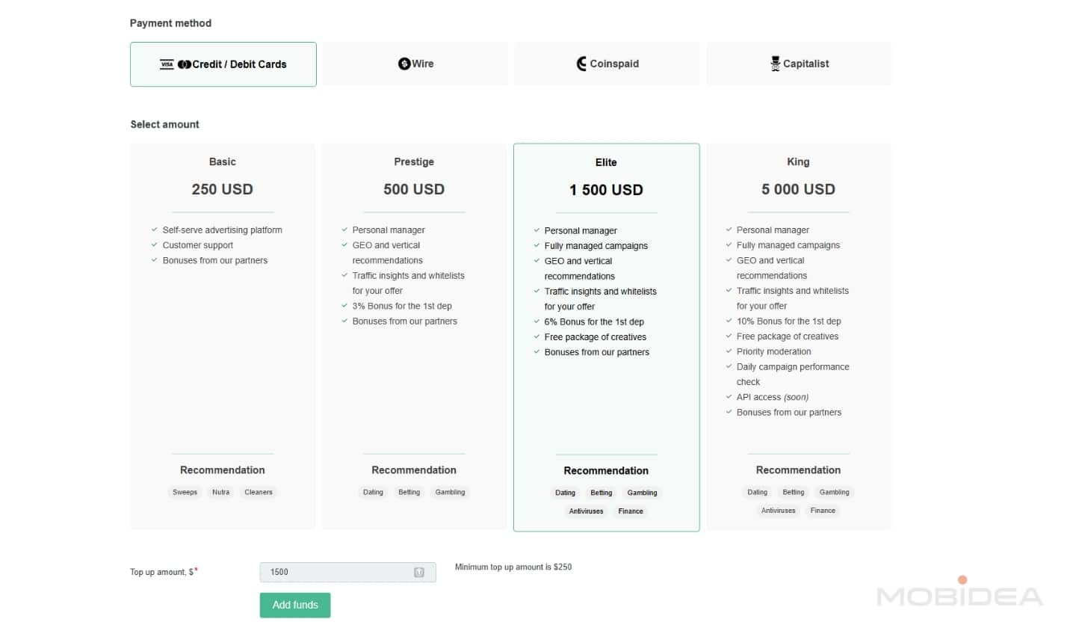Click the Capitalist payment icon
Viewport: 1076px width, 628px height.
click(x=776, y=64)
